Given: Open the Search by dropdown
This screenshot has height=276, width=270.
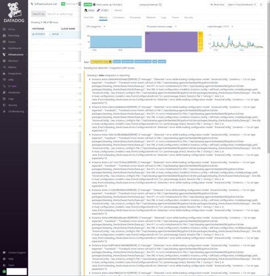Looking at the screenshot, I should (x=39, y=14).
